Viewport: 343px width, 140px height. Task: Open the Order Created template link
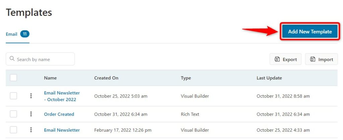pos(59,114)
